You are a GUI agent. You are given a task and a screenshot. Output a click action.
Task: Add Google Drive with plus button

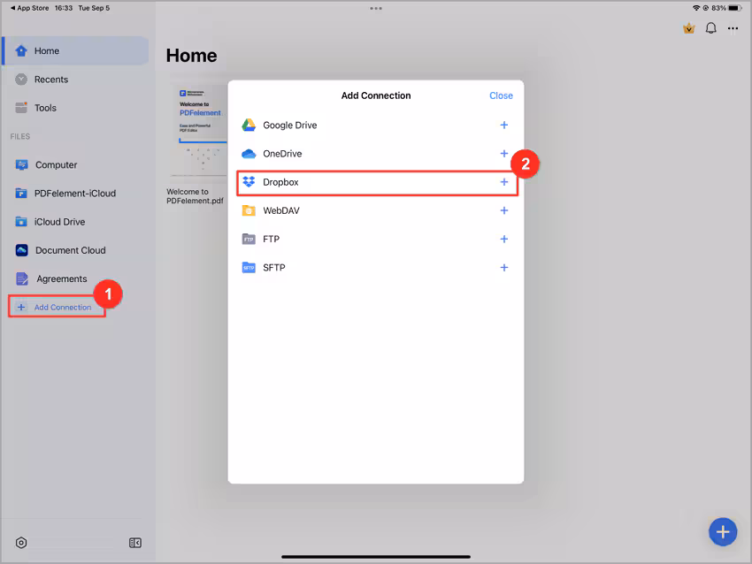coord(504,125)
